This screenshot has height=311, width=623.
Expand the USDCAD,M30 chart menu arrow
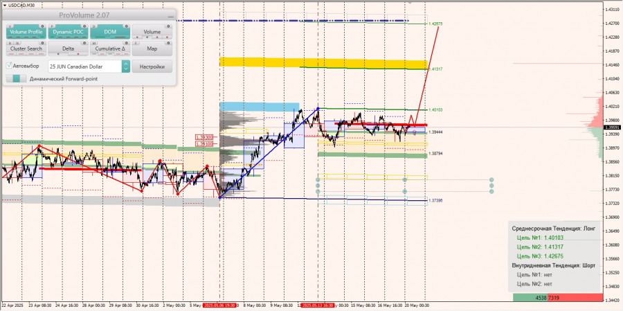click(x=4, y=5)
